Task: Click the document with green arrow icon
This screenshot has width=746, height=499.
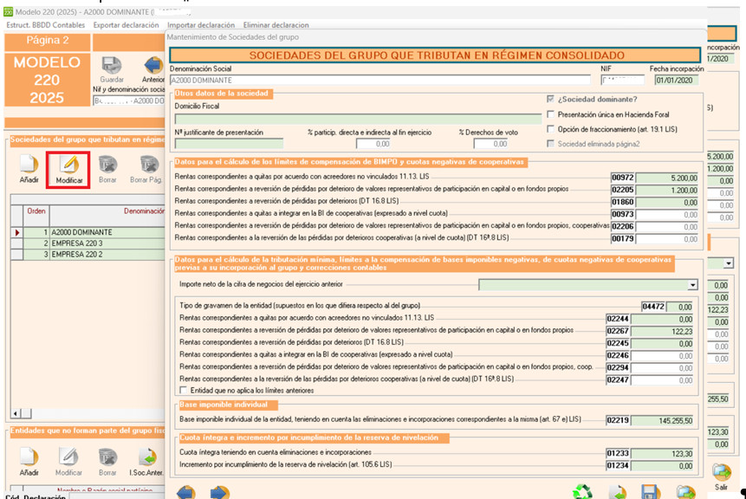Action: (617, 492)
